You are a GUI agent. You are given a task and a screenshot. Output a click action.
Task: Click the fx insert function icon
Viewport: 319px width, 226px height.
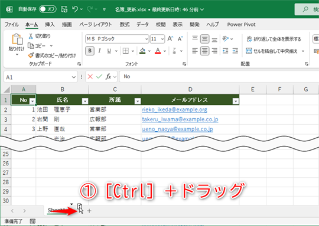coord(108,77)
